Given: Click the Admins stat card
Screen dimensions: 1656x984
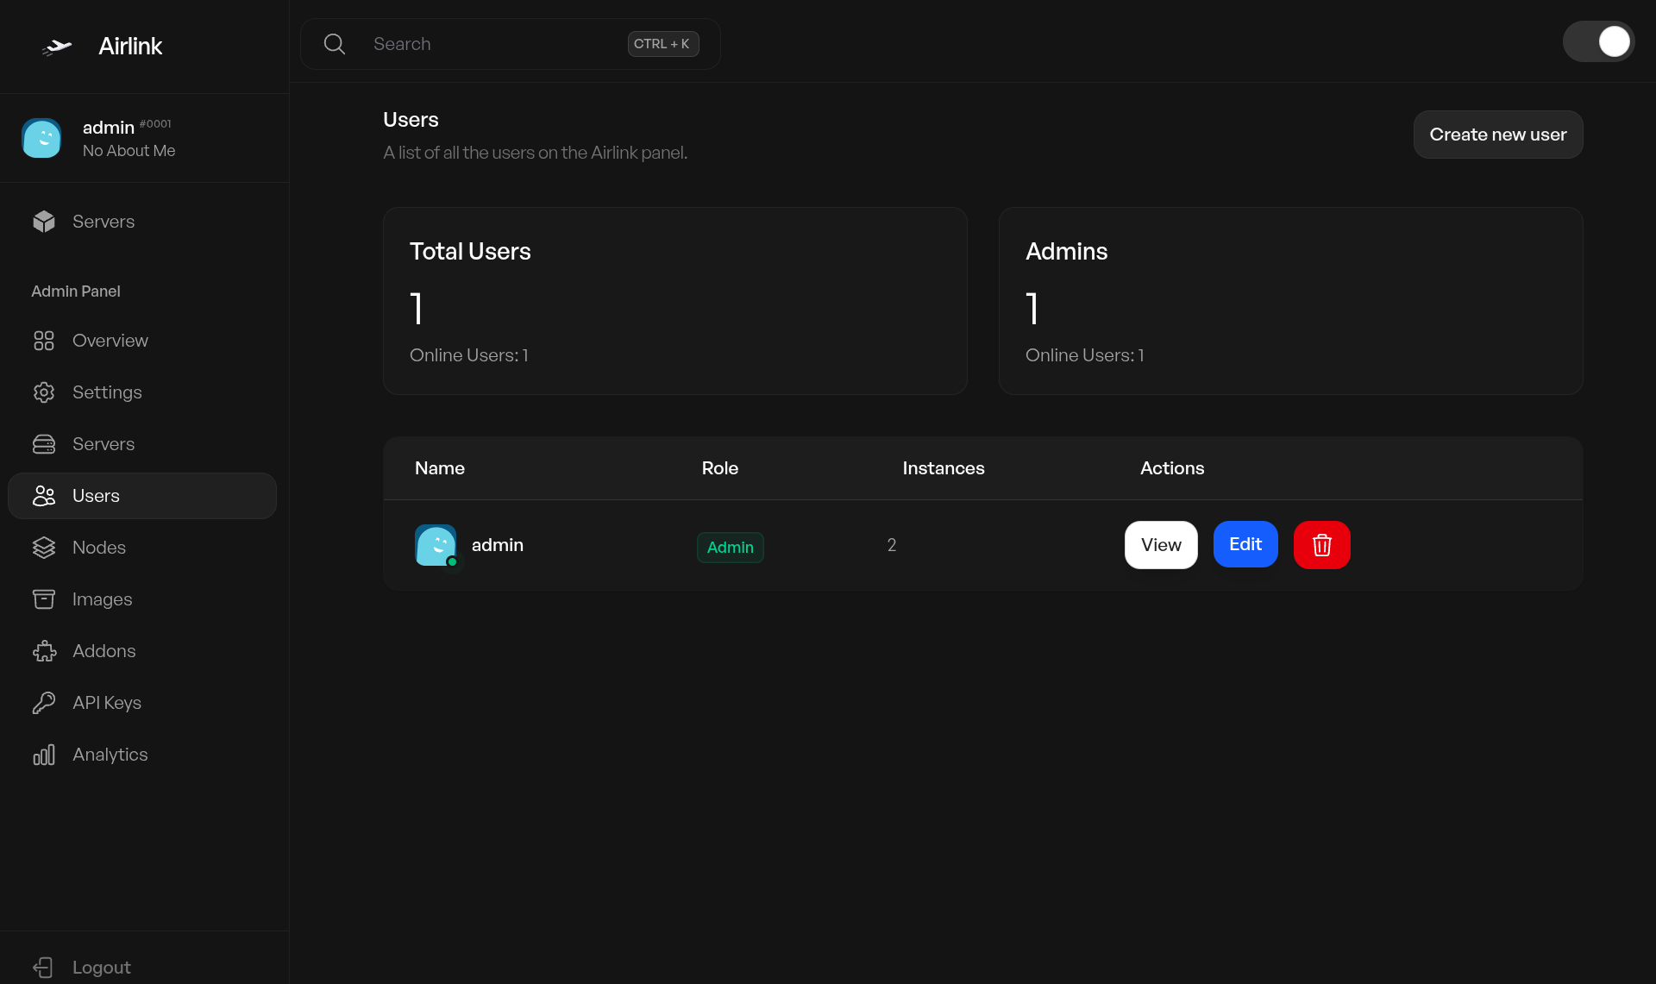Looking at the screenshot, I should click(1291, 301).
